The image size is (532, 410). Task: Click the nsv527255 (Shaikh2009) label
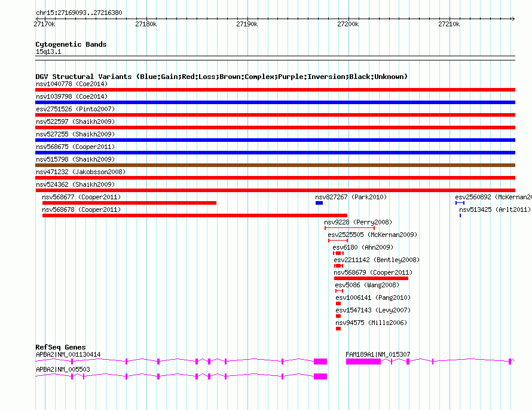click(75, 134)
